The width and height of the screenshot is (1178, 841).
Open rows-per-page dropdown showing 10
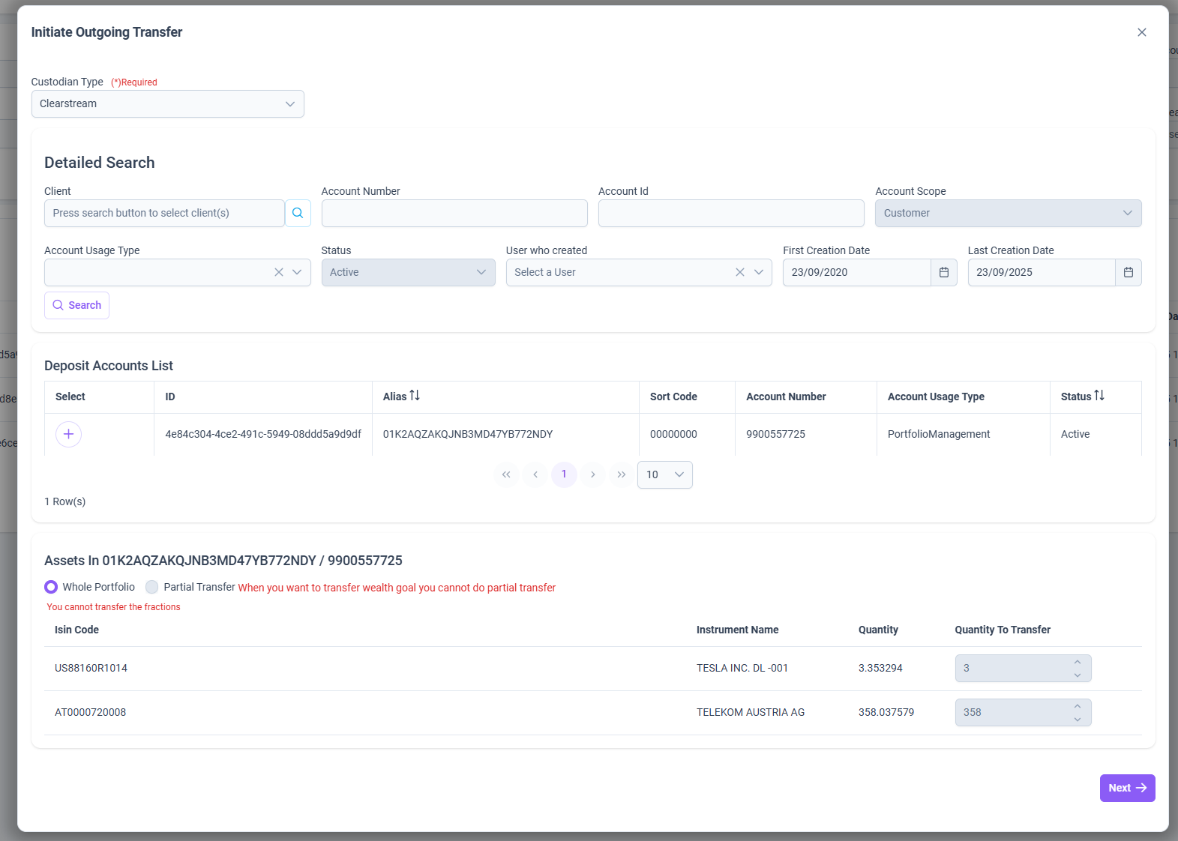pyautogui.click(x=665, y=474)
